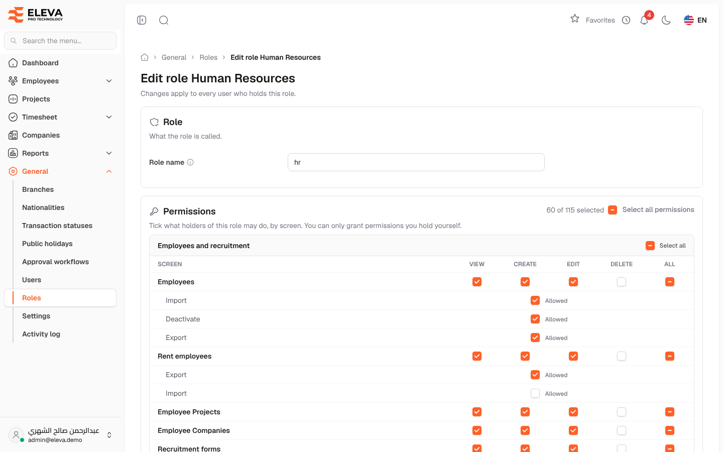Tick Allowed for Rent employees Import
Viewport: 723px width, 452px height.
[535, 393]
